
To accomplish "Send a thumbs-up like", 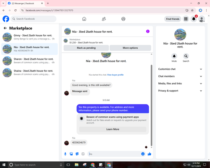I will (150, 154).
